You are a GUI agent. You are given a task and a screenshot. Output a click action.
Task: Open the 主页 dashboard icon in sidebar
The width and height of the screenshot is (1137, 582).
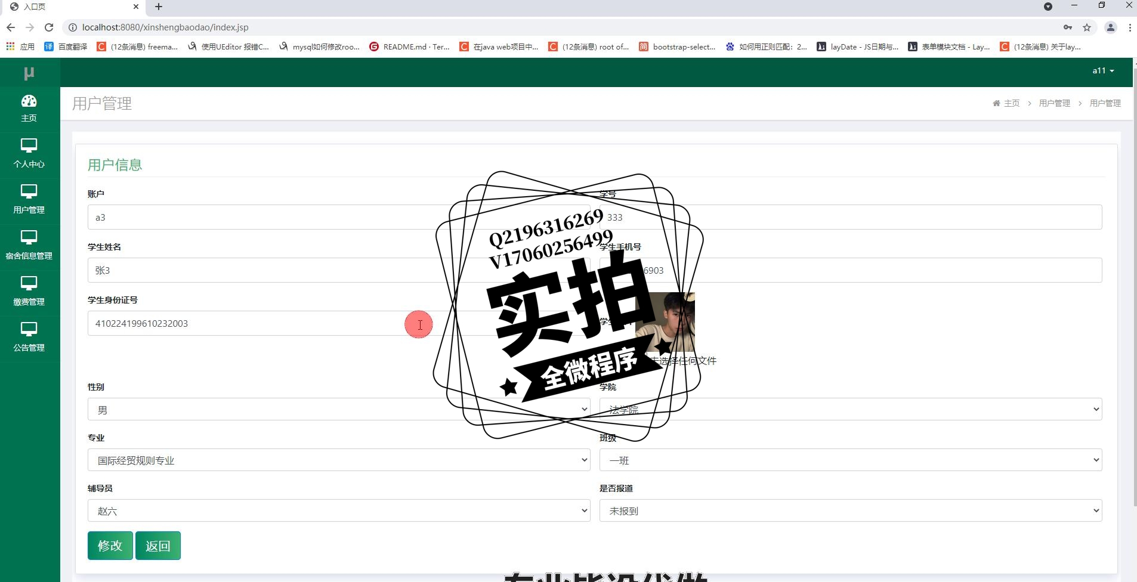coord(29,109)
